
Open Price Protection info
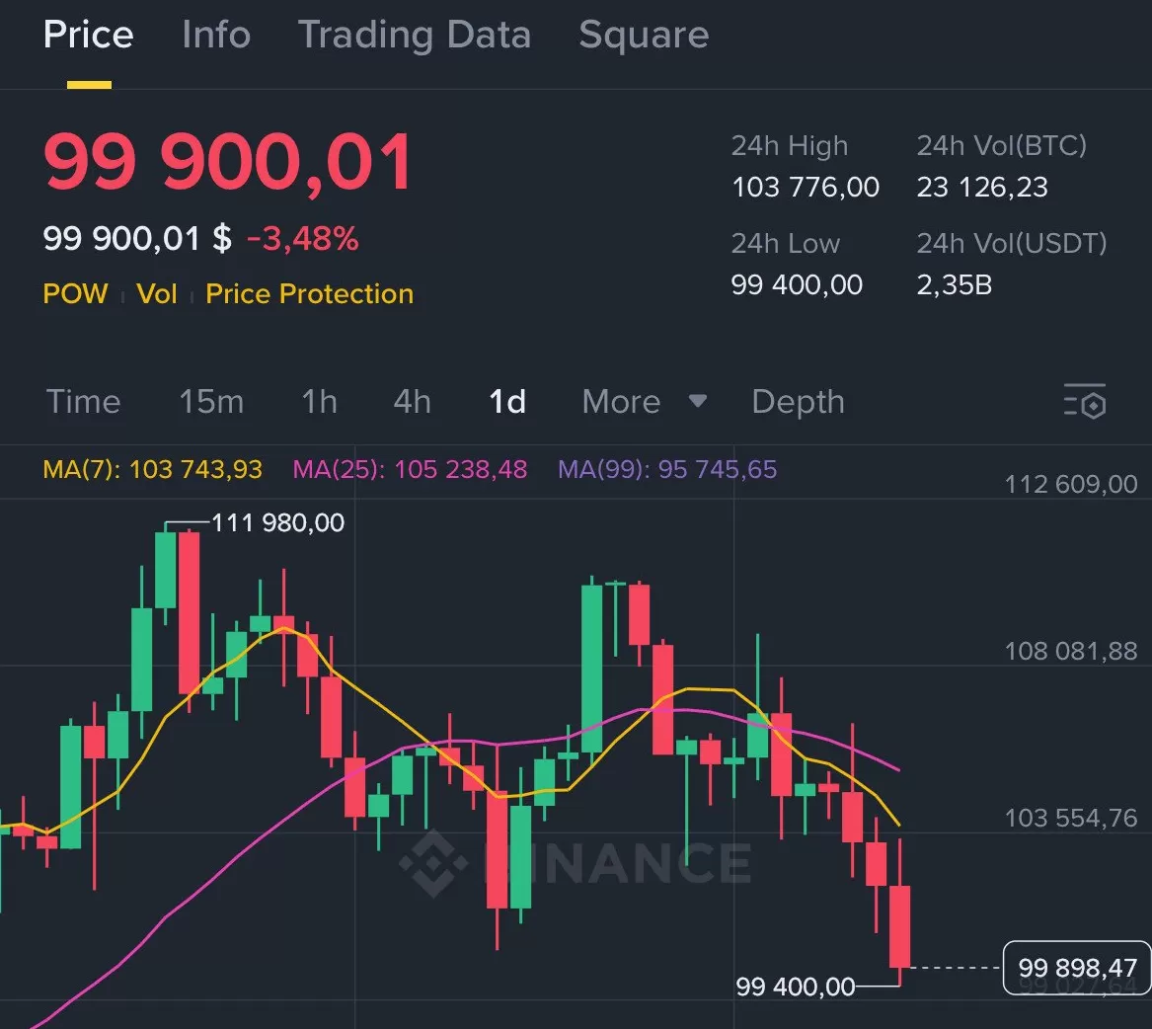click(x=309, y=293)
